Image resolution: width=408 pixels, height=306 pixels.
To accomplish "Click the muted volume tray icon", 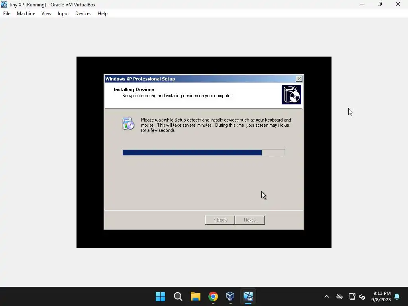I will [362, 296].
